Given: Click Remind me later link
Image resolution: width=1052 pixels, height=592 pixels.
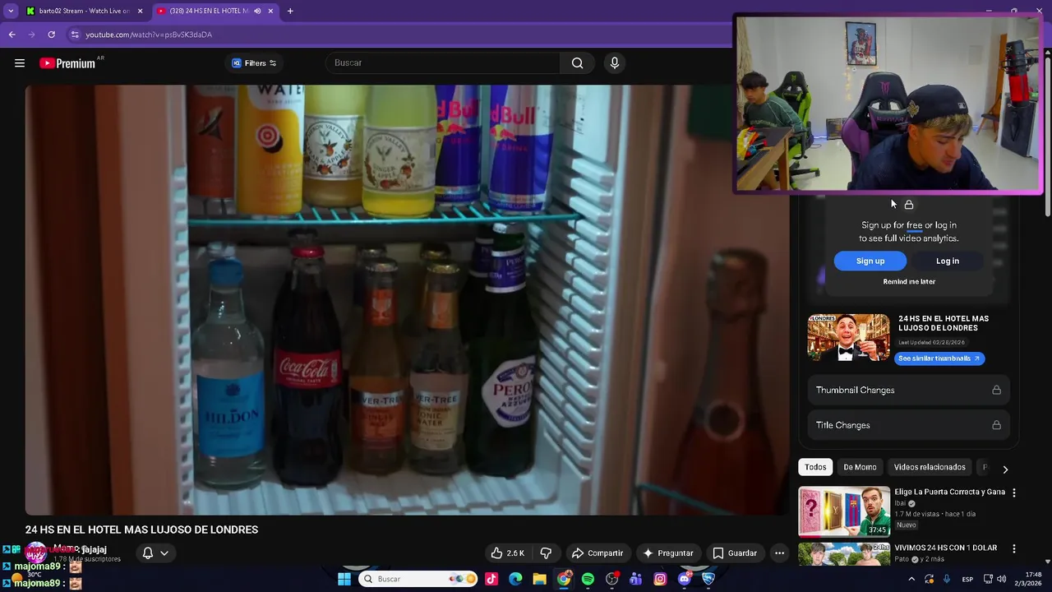Looking at the screenshot, I should 909,281.
